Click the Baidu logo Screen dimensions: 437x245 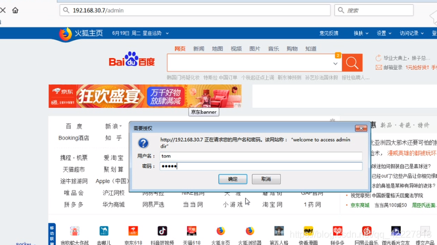coord(132,59)
